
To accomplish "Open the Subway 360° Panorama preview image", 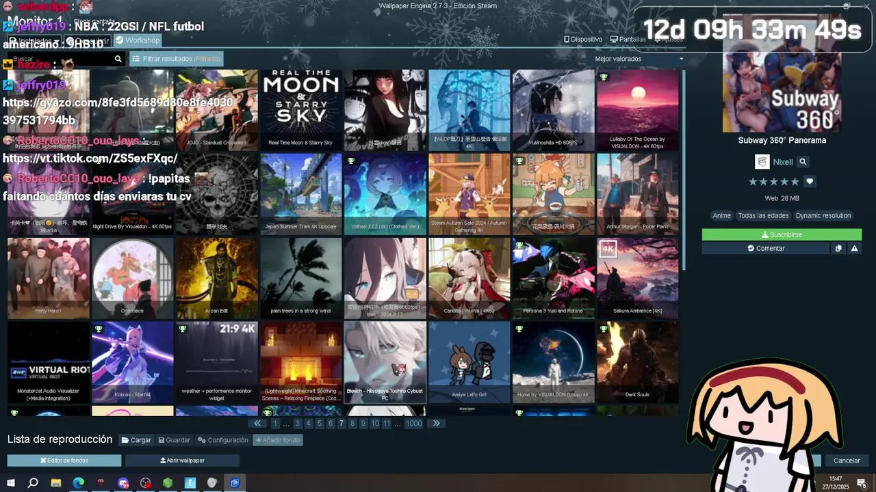I will tap(782, 73).
